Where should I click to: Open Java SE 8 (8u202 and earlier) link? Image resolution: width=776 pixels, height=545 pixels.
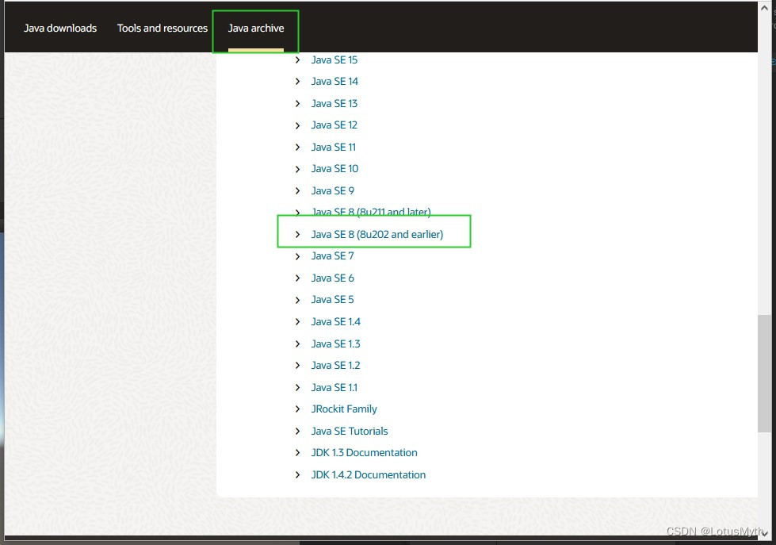(x=377, y=234)
